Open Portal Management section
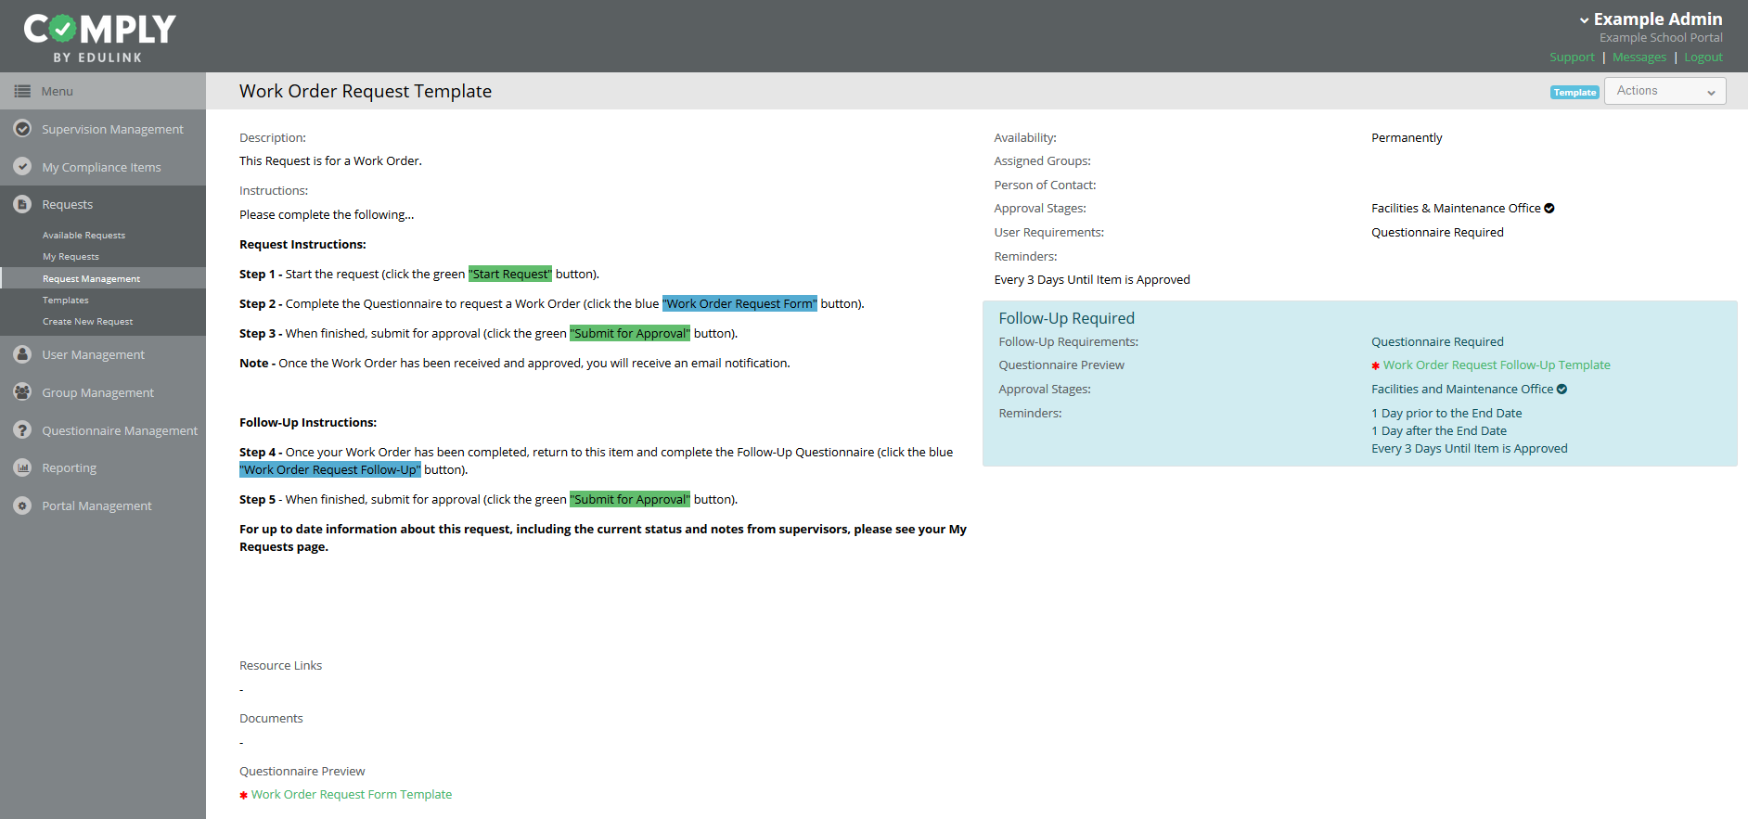The image size is (1748, 819). point(103,505)
